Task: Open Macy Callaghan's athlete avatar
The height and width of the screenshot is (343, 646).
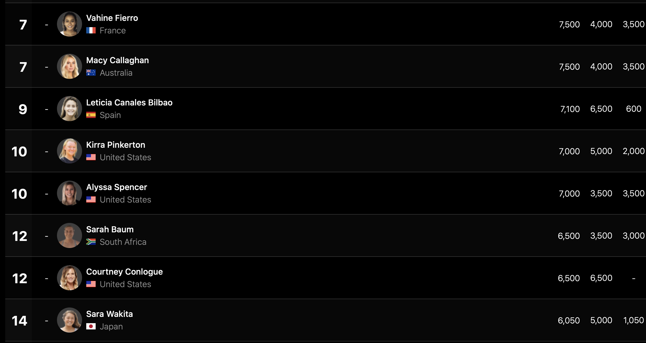Action: pos(70,66)
